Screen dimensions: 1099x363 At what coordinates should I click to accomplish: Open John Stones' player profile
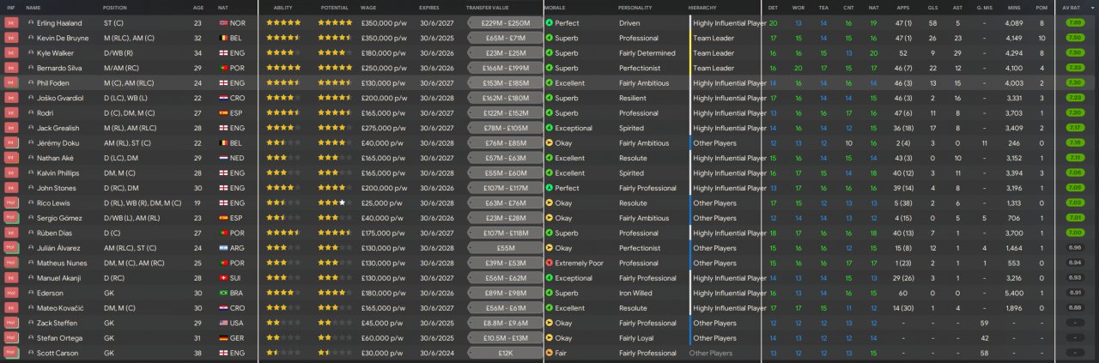click(57, 188)
